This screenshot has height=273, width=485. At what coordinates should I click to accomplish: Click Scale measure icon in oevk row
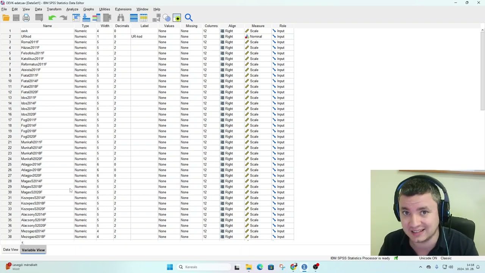coord(247,31)
